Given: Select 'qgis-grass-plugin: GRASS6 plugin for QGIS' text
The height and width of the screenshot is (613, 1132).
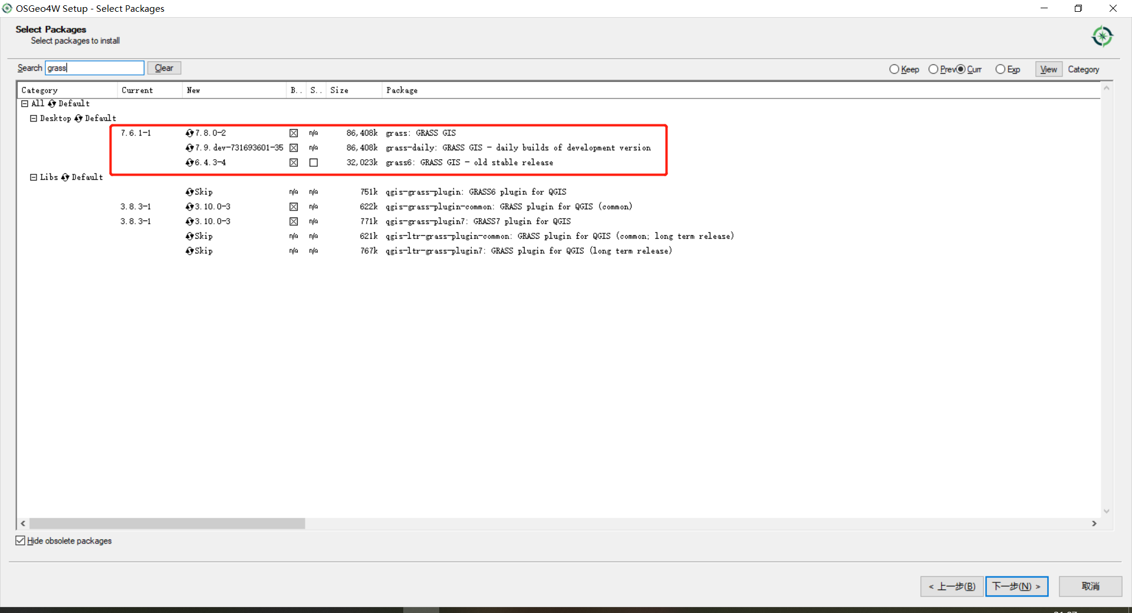Looking at the screenshot, I should pyautogui.click(x=476, y=192).
